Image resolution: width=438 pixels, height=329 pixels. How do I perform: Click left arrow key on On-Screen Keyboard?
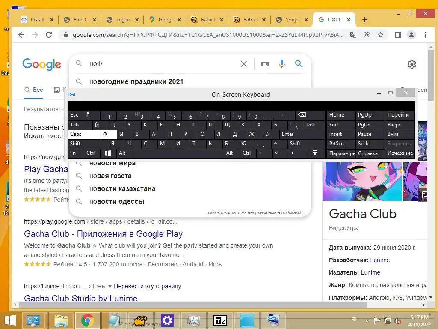260,153
